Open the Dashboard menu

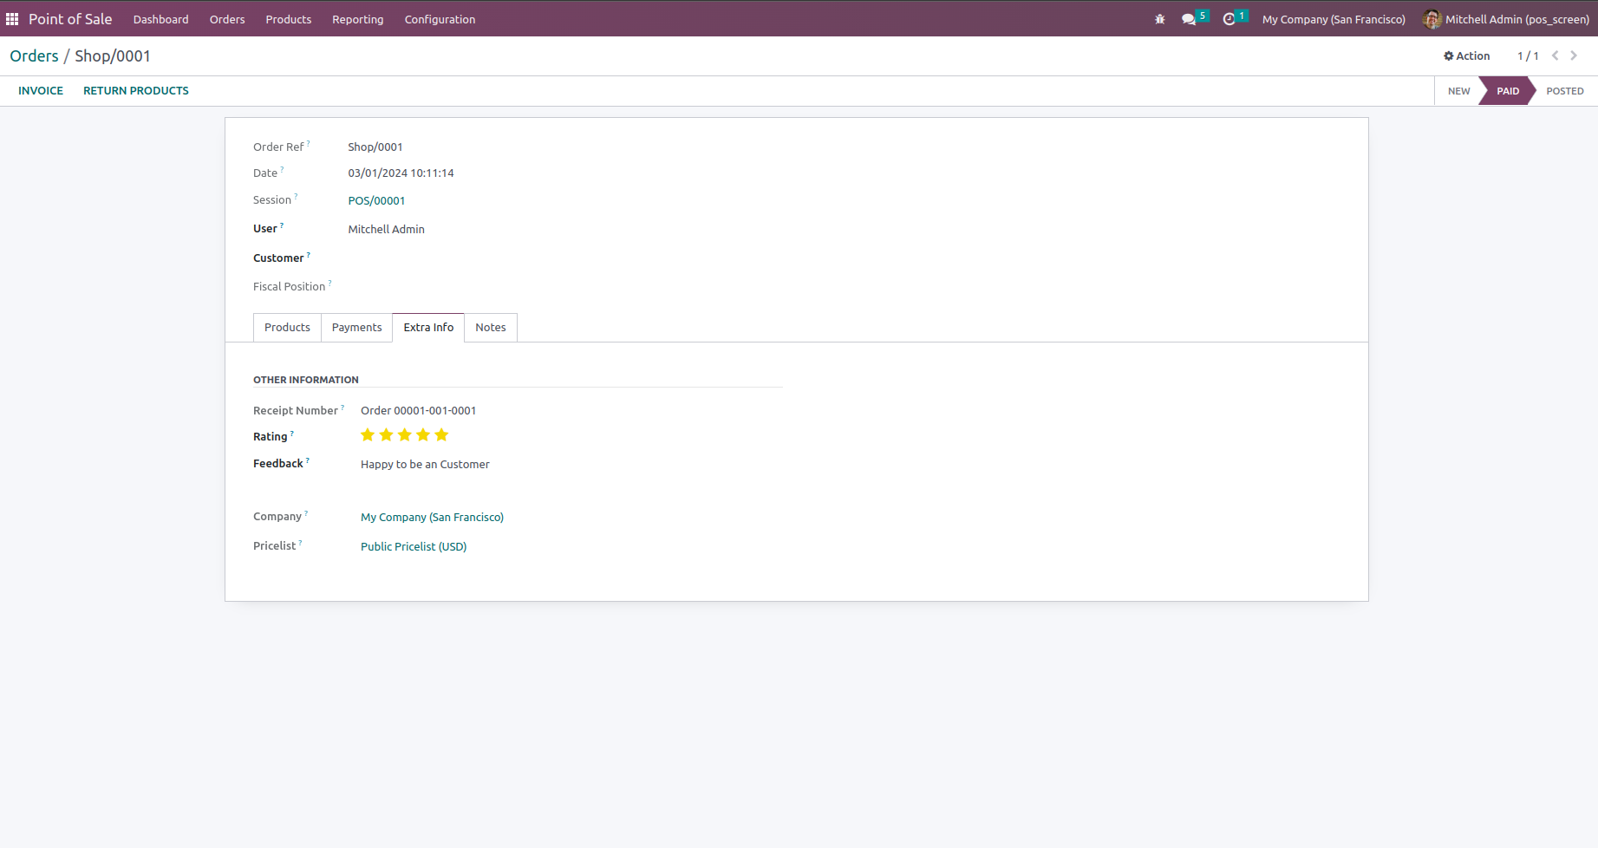click(x=160, y=19)
